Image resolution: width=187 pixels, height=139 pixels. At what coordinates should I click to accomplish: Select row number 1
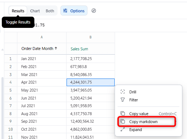(x=10, y=59)
